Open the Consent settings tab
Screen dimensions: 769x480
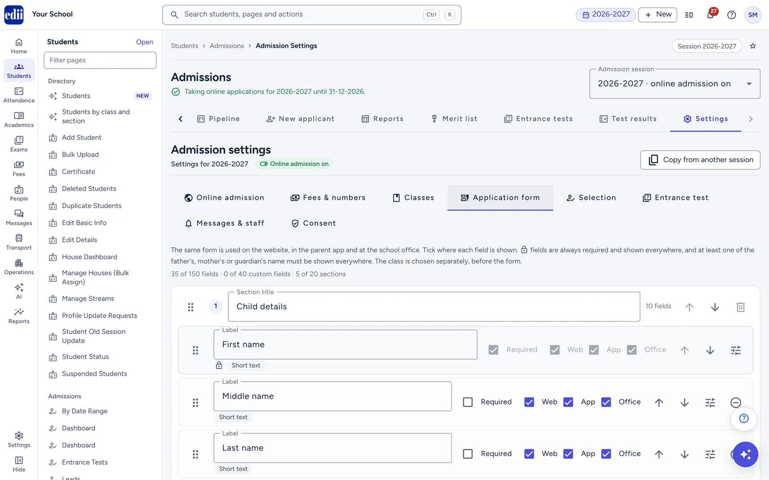(x=314, y=223)
